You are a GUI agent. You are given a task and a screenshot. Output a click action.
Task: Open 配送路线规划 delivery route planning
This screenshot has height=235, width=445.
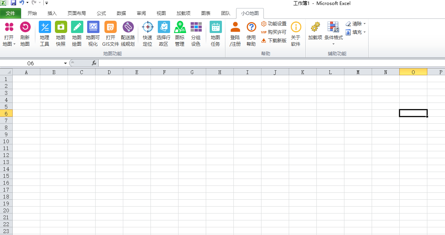[x=128, y=27]
